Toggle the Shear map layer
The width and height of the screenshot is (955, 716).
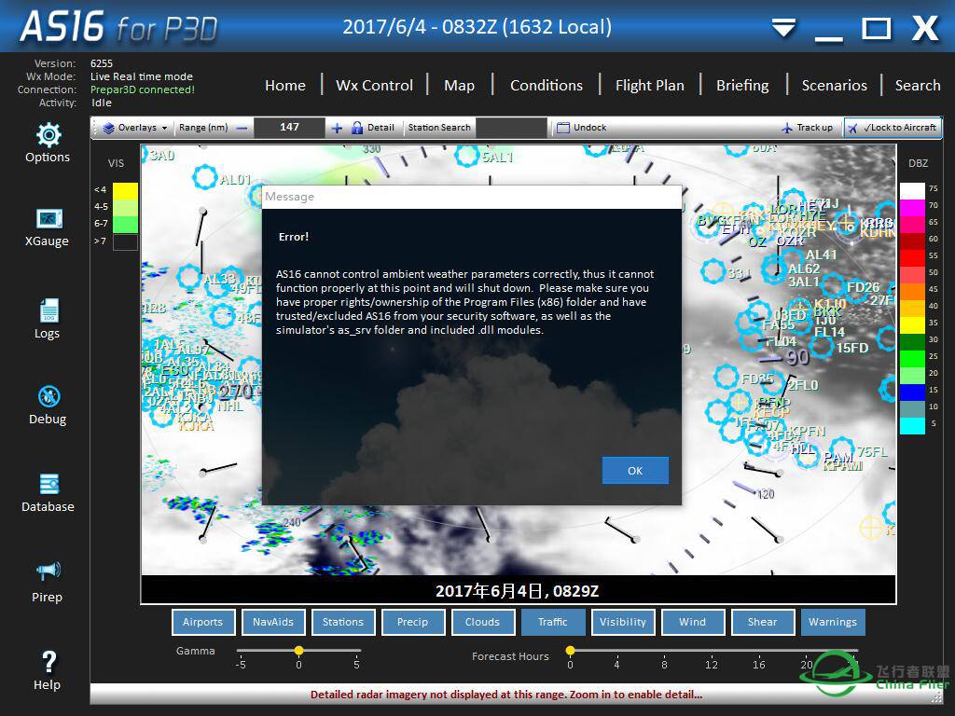(763, 622)
